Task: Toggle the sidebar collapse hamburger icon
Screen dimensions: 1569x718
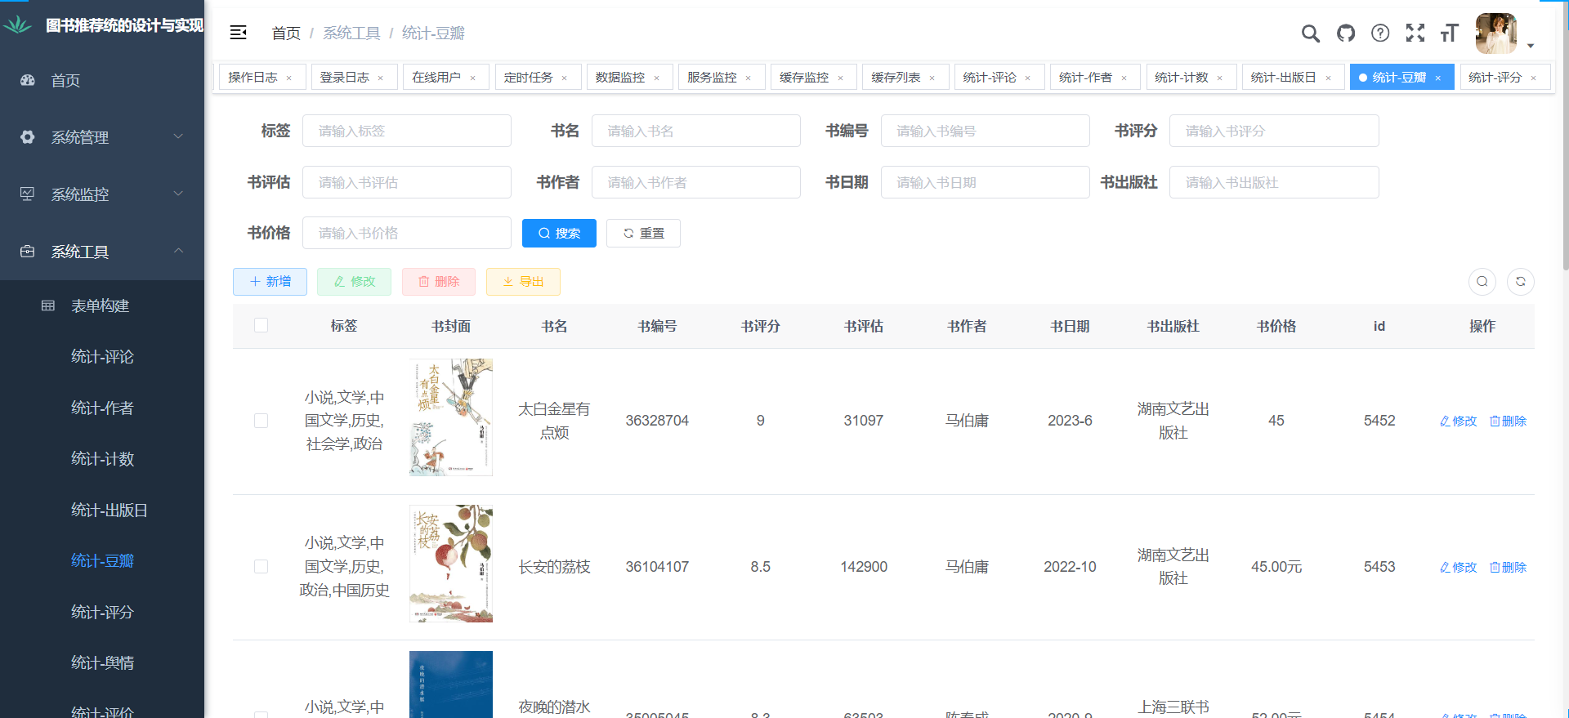Action: click(239, 33)
